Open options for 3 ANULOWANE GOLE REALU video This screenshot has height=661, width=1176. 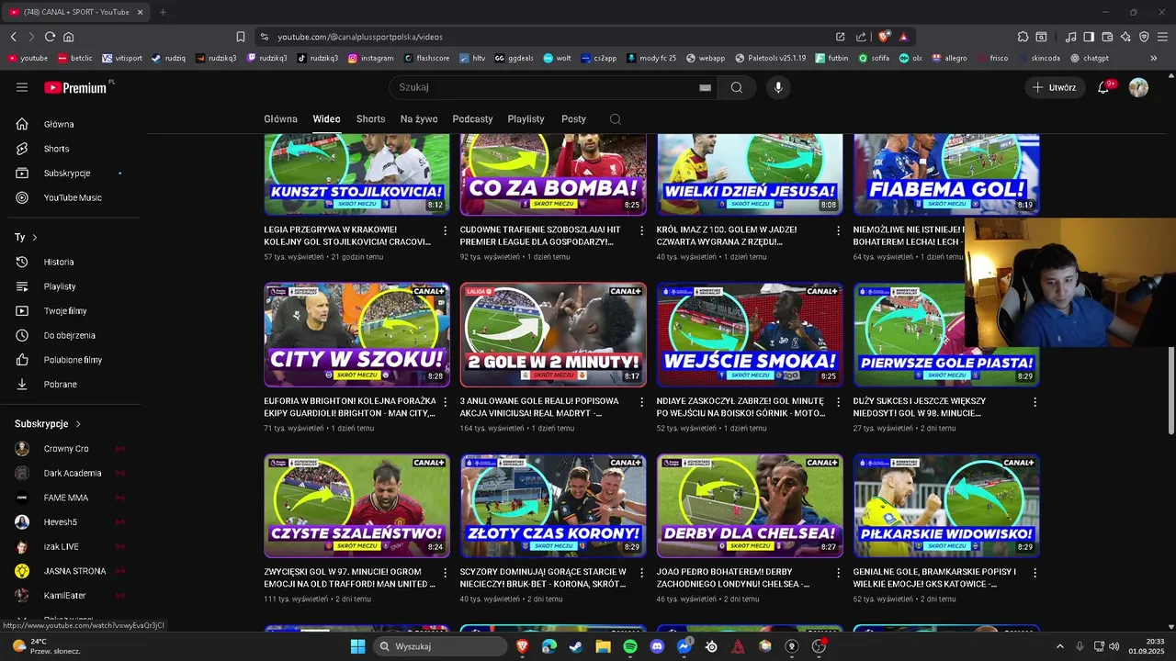642,402
